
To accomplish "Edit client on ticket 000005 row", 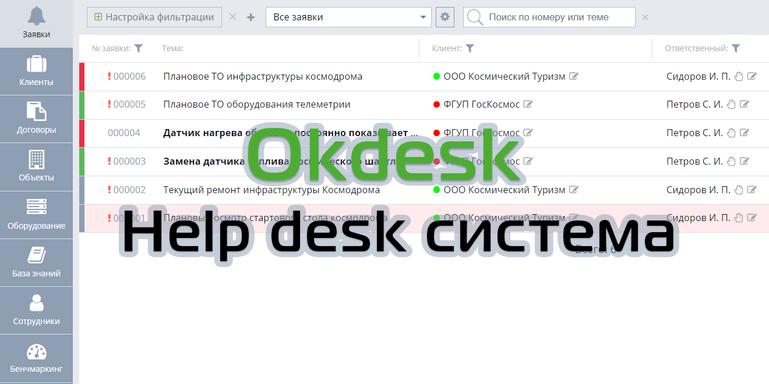I will 528,105.
